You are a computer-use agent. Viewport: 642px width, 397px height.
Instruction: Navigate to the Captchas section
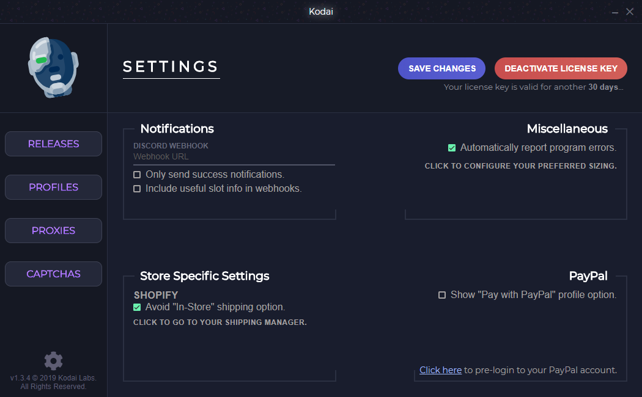click(x=53, y=274)
